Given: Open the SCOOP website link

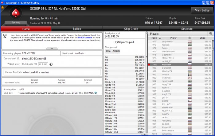Looking at the screenshot, I should tap(85, 37).
